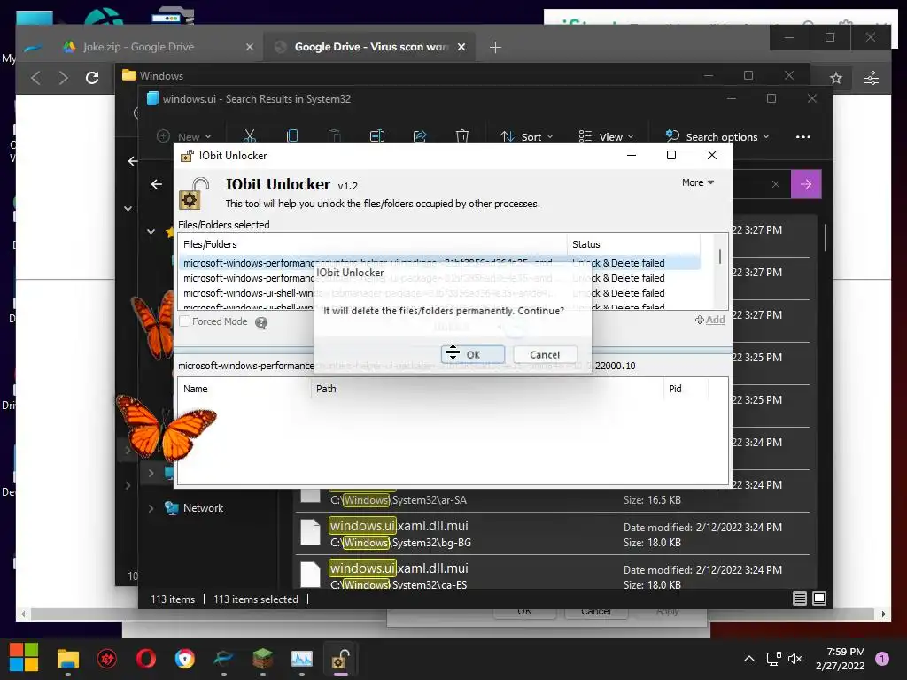
Task: Select the first microsoft-windows-performance row
Action: coord(439,263)
